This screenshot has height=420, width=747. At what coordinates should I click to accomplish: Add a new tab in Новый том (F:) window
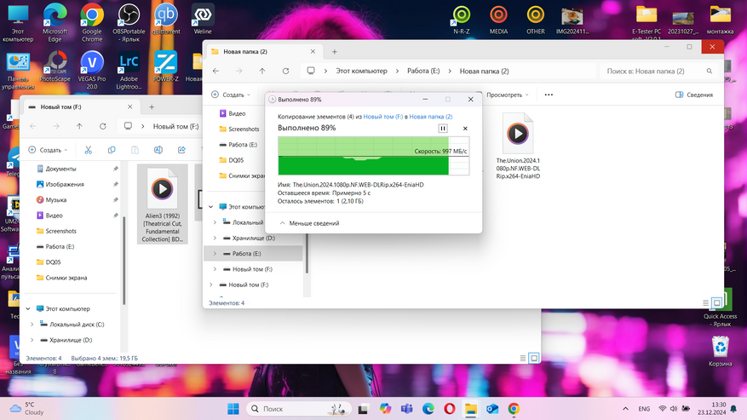click(x=152, y=107)
